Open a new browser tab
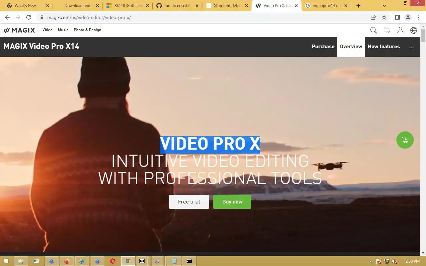The height and width of the screenshot is (266, 426). (x=358, y=6)
